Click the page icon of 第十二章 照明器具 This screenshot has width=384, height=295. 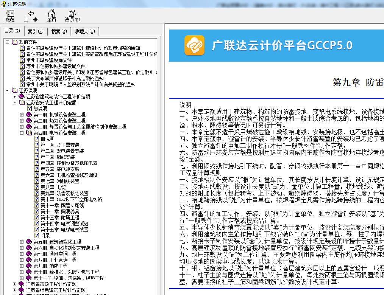(x=37, y=211)
